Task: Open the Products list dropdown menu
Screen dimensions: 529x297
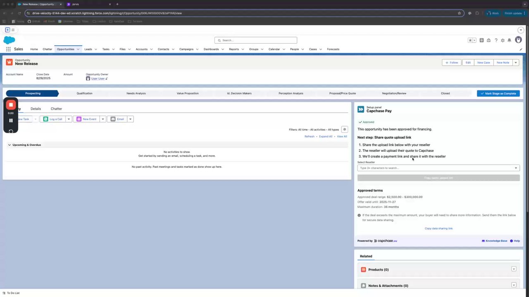Action: pyautogui.click(x=514, y=269)
